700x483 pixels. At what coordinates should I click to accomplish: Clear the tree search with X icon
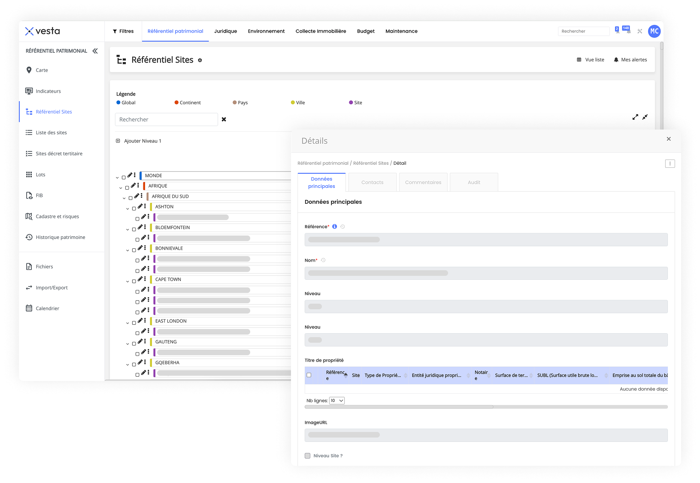[224, 120]
